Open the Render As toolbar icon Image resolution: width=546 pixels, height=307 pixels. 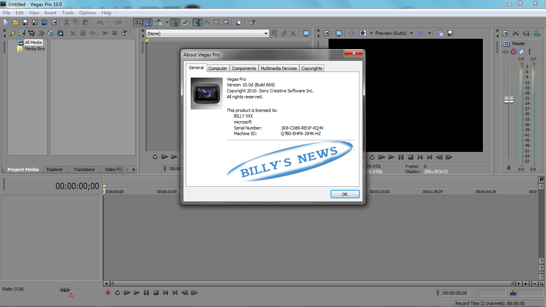click(x=44, y=22)
